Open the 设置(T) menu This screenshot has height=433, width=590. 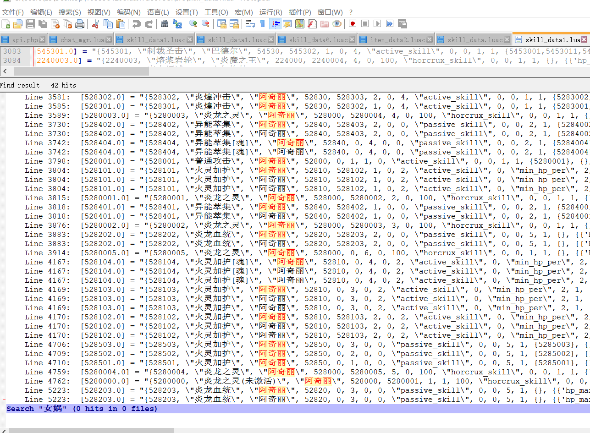coord(187,12)
